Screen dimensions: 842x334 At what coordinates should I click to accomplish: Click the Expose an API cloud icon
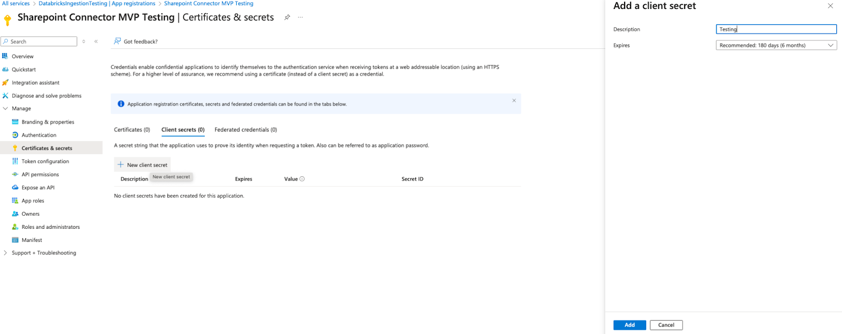coord(15,188)
